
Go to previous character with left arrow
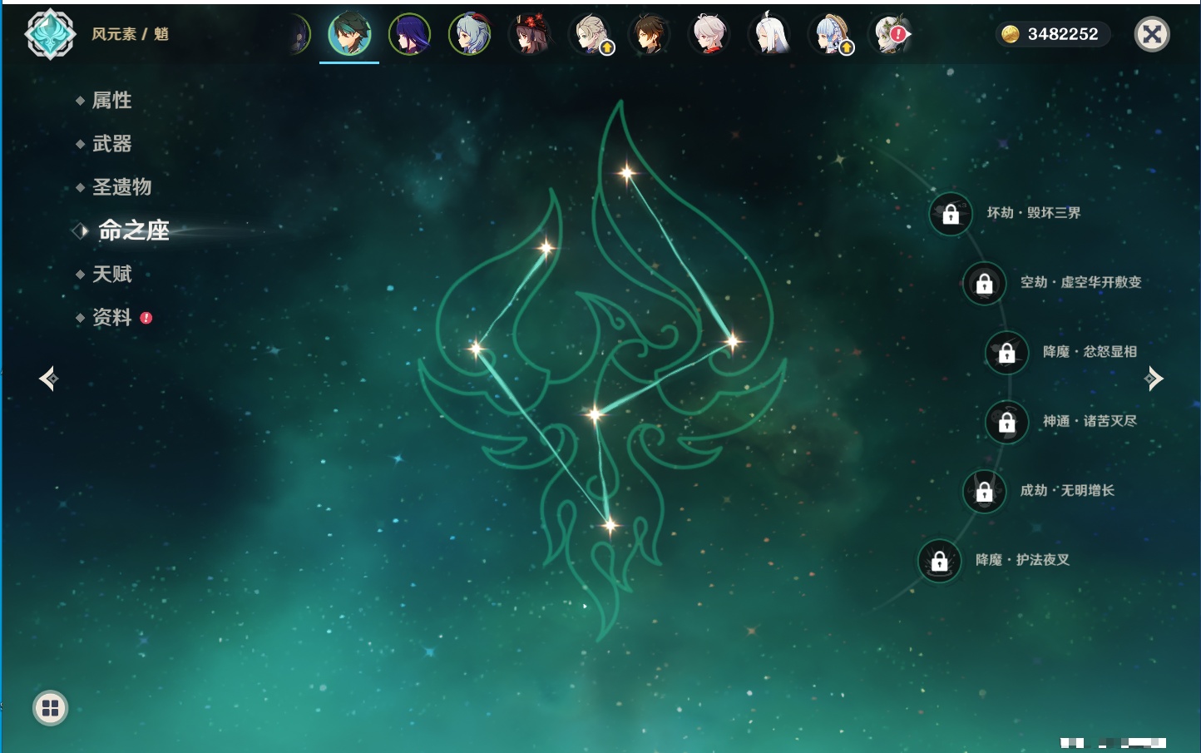point(48,379)
